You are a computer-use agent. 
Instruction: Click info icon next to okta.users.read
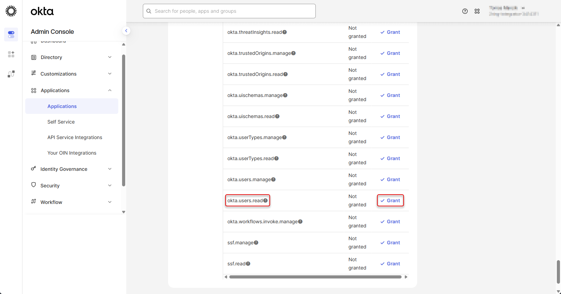265,200
